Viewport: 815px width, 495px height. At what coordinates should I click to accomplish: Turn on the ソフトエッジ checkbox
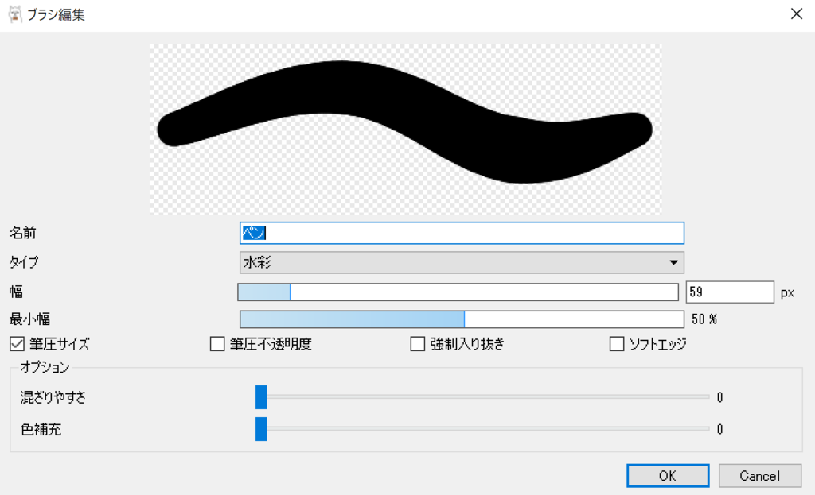[x=617, y=344]
